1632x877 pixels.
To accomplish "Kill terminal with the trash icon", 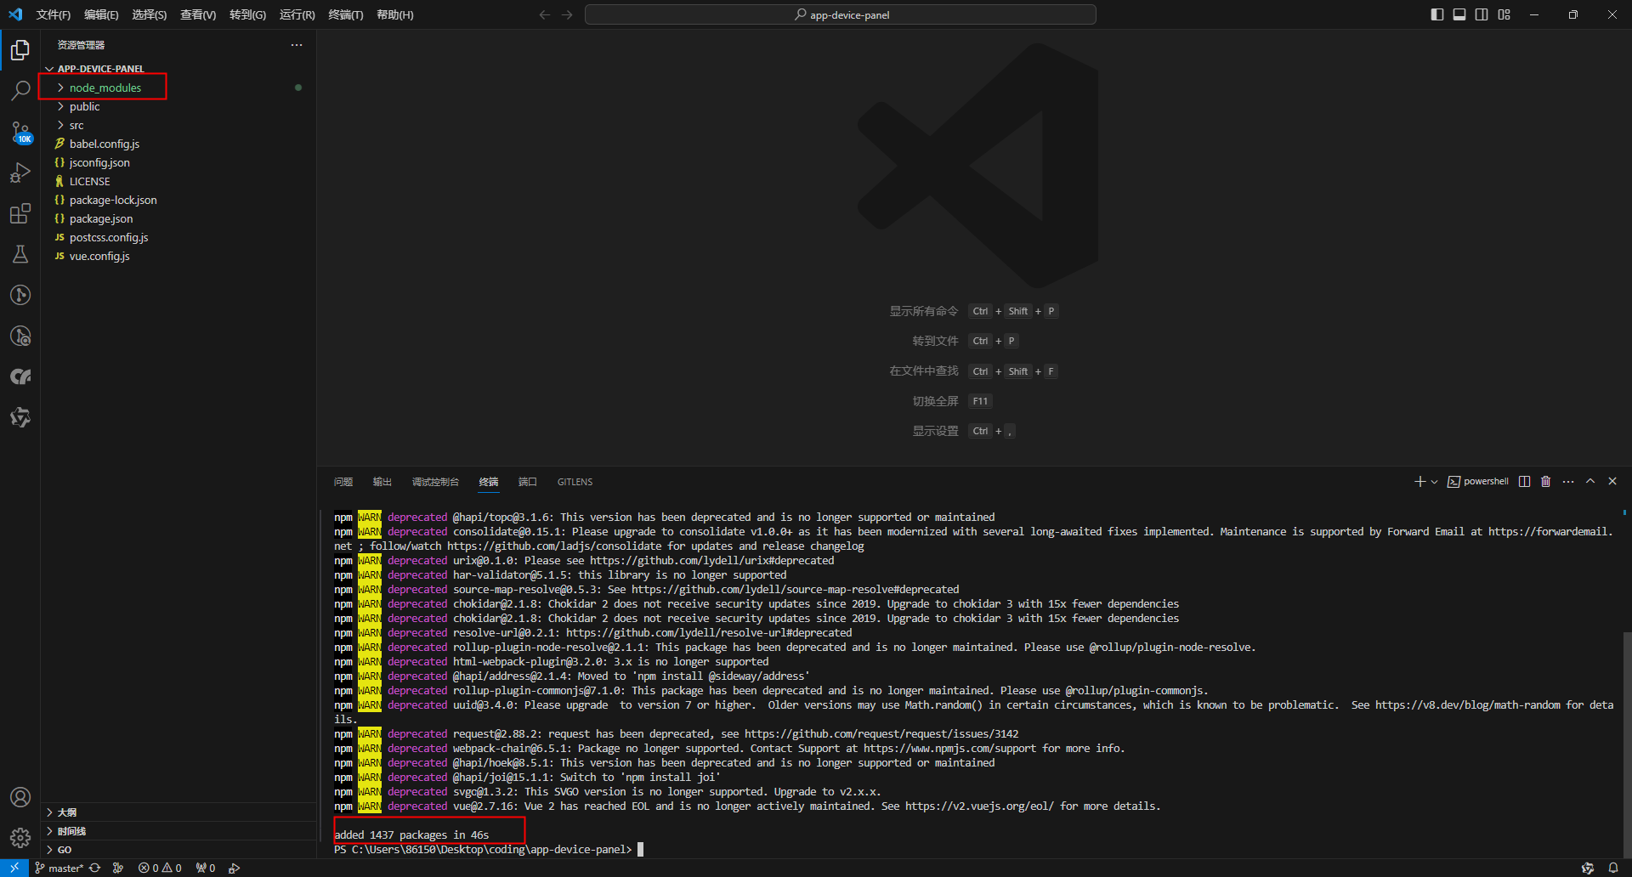I will click(1546, 482).
